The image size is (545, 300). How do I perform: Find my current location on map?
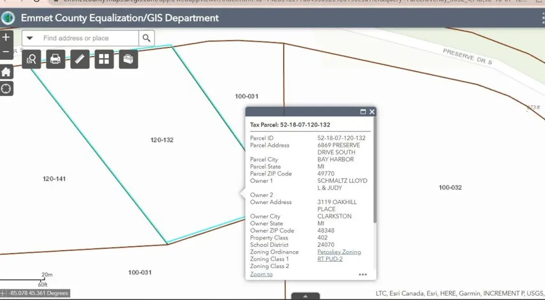coord(6,88)
